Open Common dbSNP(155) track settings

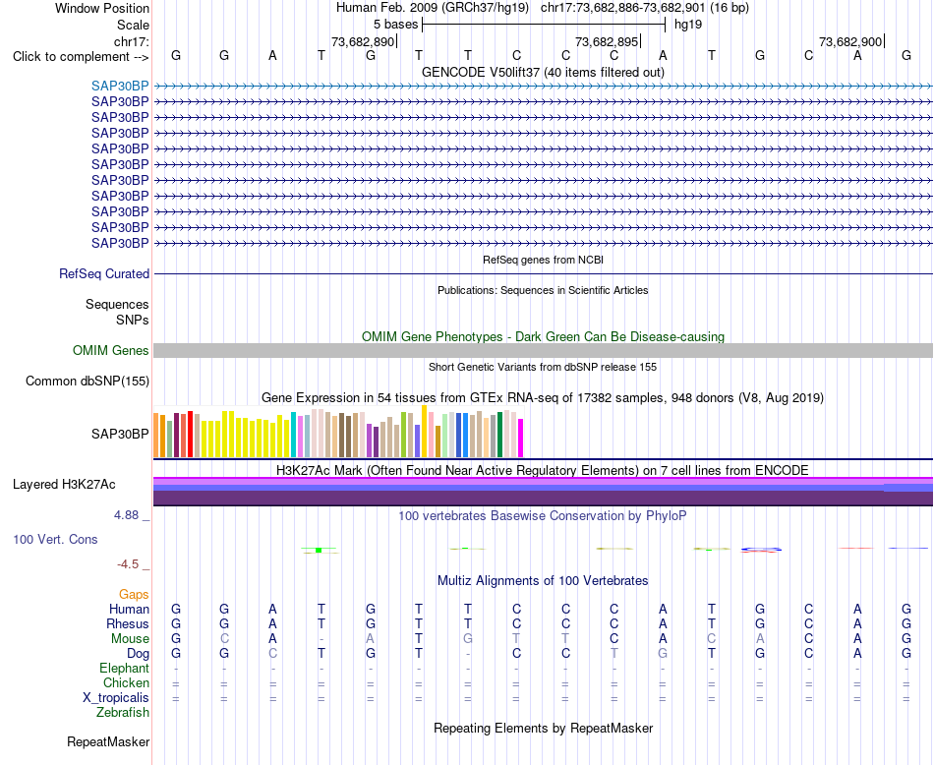pos(88,382)
